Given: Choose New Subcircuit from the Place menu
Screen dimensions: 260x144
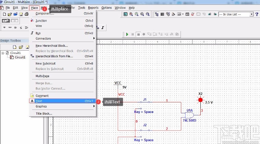Looking at the screenshot, I should click(63, 63).
